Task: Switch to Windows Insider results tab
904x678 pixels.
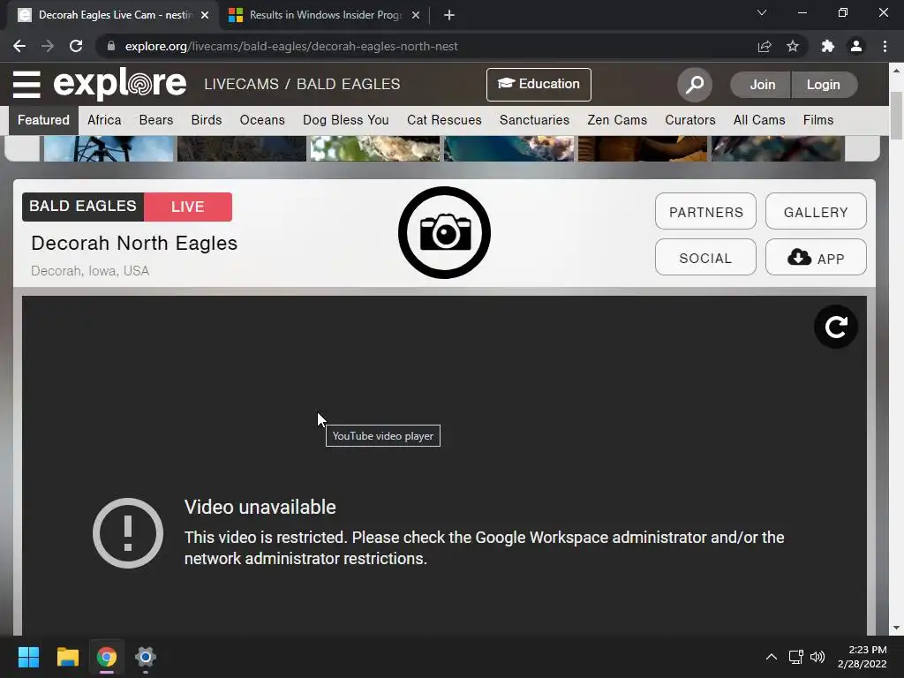Action: click(x=323, y=15)
